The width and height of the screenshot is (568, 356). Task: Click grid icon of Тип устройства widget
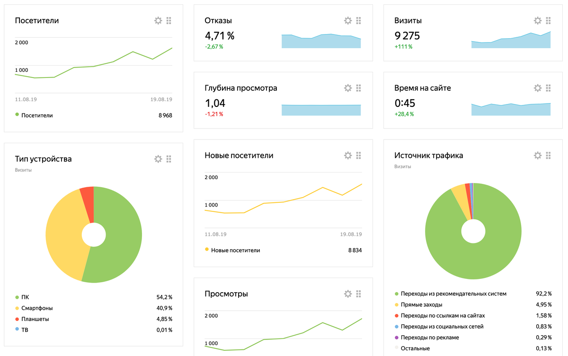[169, 159]
